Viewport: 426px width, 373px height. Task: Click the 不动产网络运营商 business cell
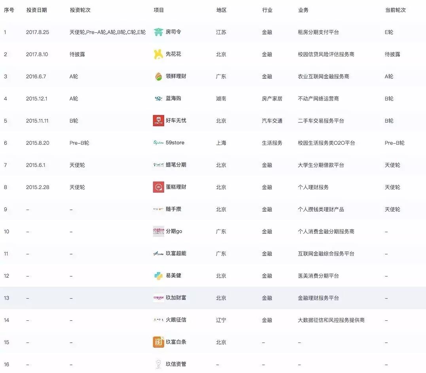[x=318, y=98]
